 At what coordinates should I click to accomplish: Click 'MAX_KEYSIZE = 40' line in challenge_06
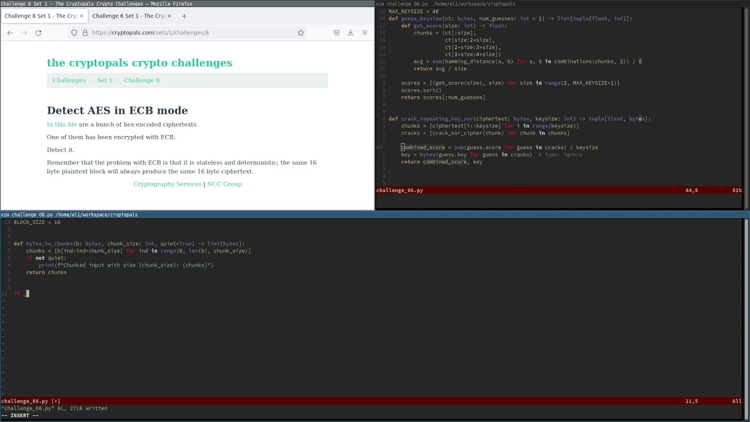pyautogui.click(x=413, y=11)
